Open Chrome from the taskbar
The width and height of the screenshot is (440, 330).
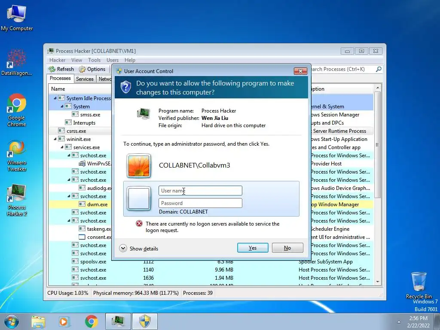tap(91, 321)
